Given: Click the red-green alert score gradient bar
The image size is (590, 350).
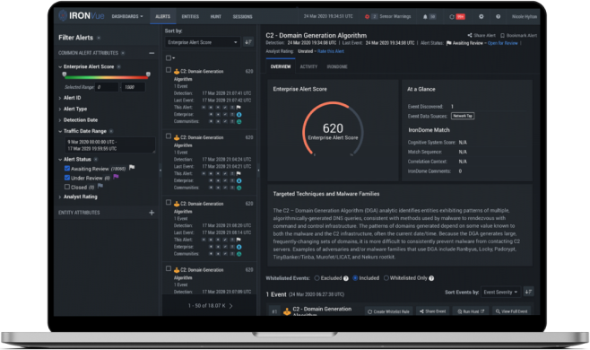Looking at the screenshot, I should [106, 77].
